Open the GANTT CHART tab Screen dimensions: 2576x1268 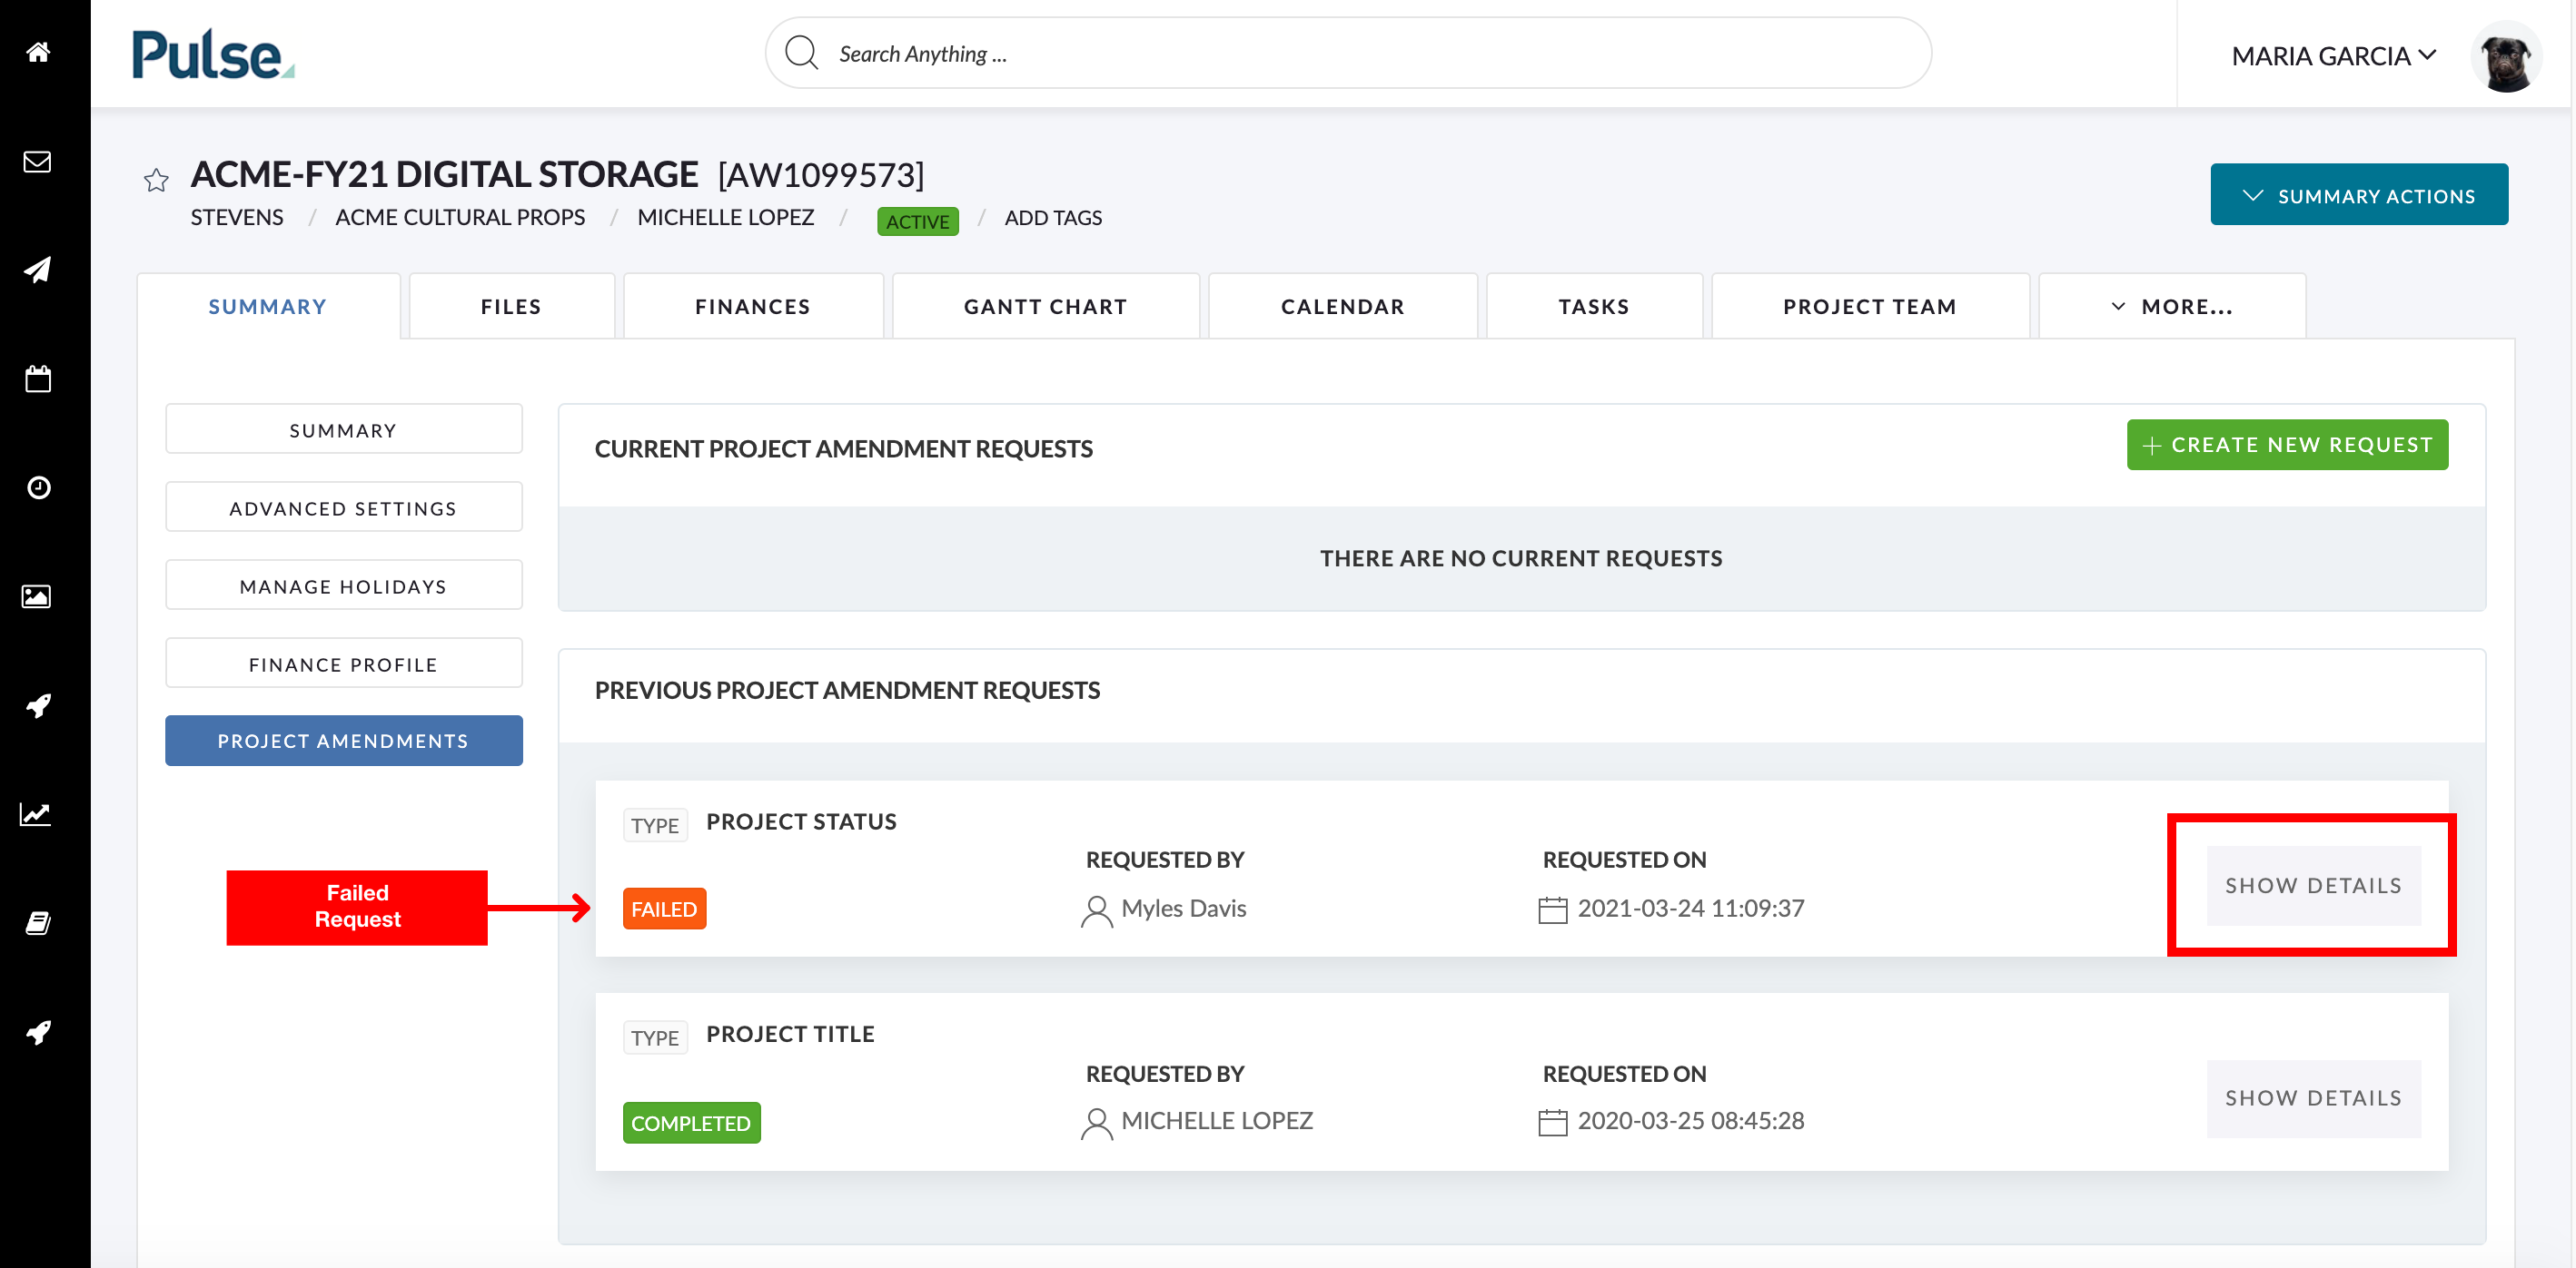[x=1046, y=307]
